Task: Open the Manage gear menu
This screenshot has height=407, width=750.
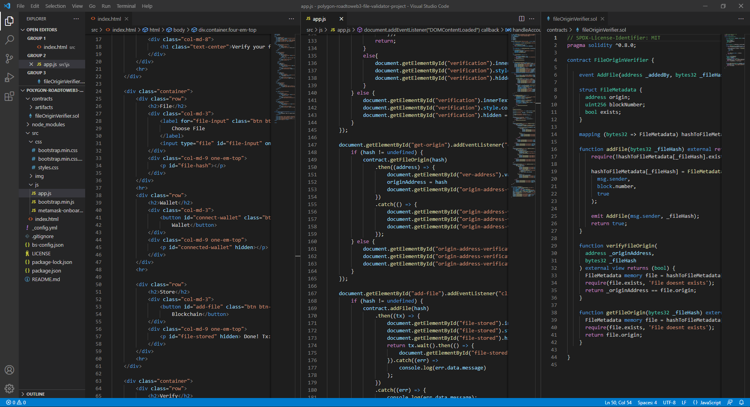Action: point(9,388)
